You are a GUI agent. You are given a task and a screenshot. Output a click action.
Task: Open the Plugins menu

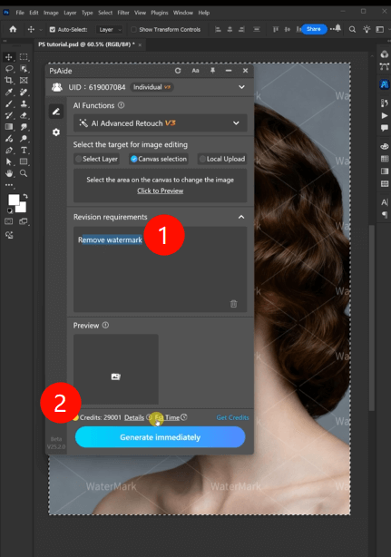[160, 13]
